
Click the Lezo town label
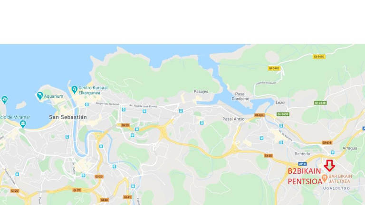click(x=280, y=102)
